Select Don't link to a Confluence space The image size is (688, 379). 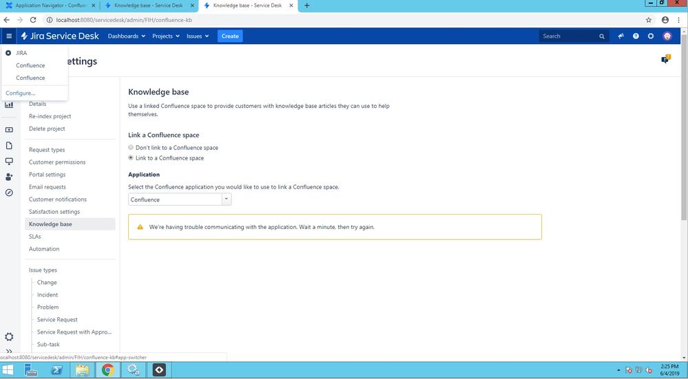(131, 147)
